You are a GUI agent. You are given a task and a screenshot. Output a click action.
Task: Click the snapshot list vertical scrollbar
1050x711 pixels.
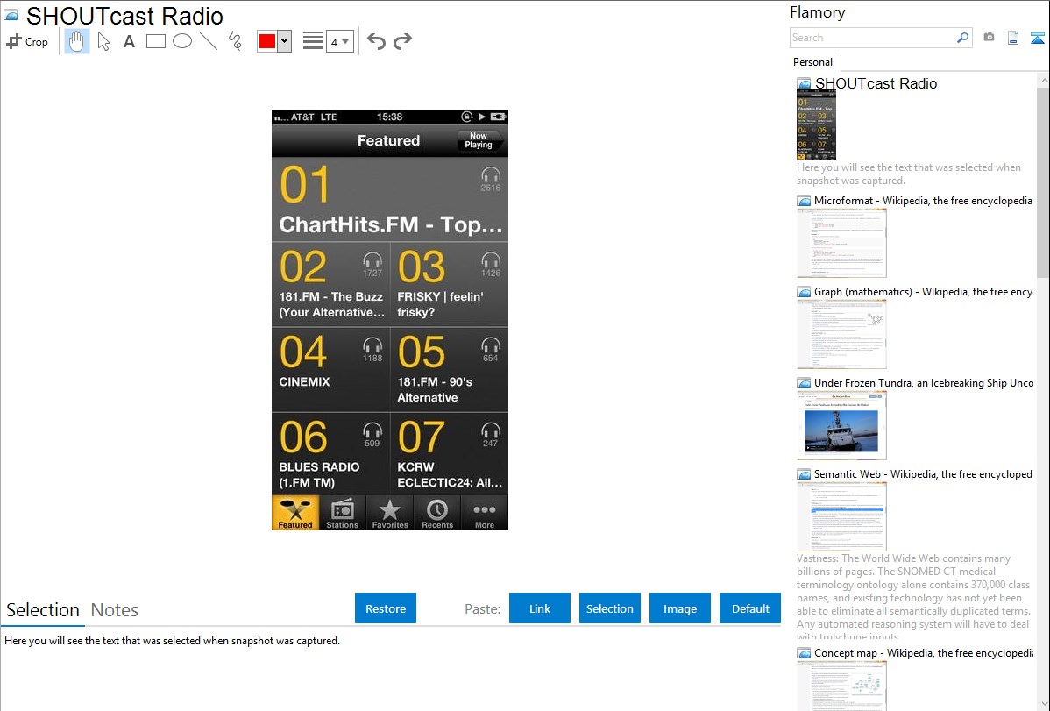[1043, 181]
